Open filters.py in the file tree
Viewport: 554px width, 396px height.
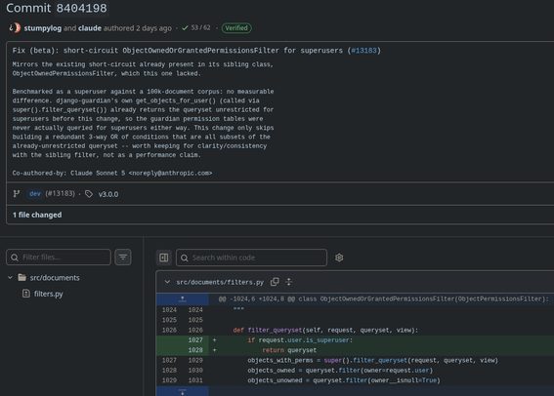click(x=49, y=294)
